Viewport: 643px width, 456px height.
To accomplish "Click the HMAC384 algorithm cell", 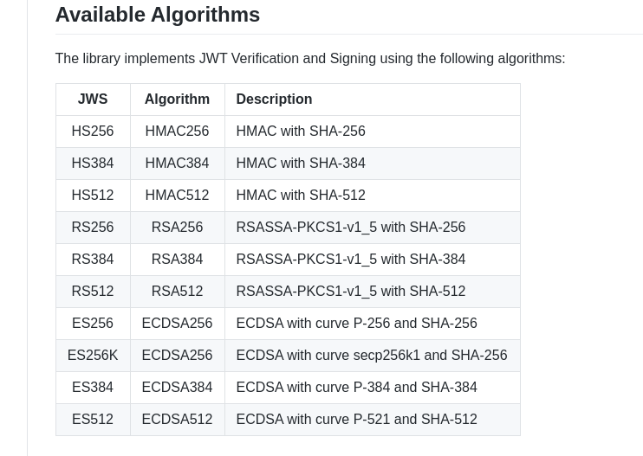I will click(177, 164).
